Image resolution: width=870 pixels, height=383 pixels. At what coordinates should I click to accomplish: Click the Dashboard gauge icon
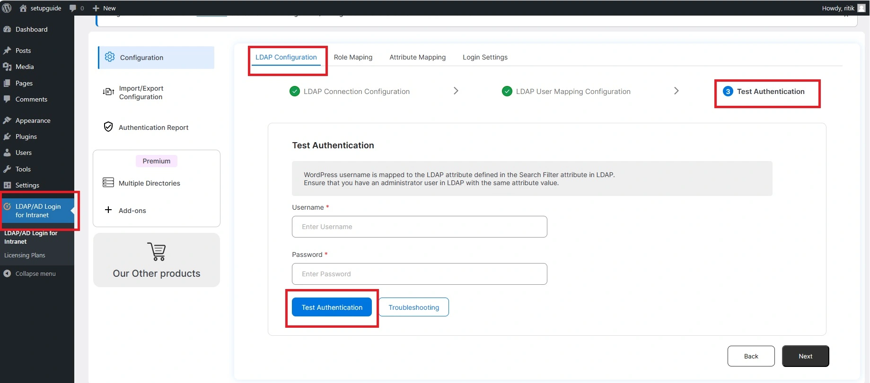pyautogui.click(x=7, y=29)
